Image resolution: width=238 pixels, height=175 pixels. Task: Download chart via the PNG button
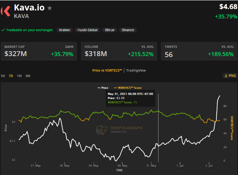coord(230,76)
